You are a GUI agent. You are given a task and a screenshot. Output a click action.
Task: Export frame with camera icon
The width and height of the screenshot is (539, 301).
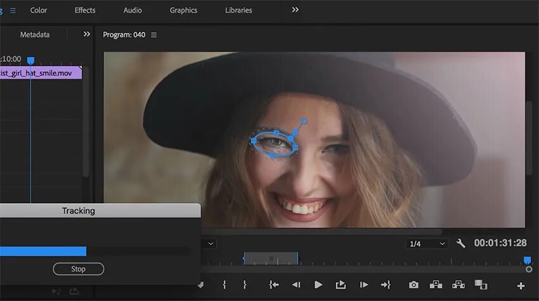[413, 285]
